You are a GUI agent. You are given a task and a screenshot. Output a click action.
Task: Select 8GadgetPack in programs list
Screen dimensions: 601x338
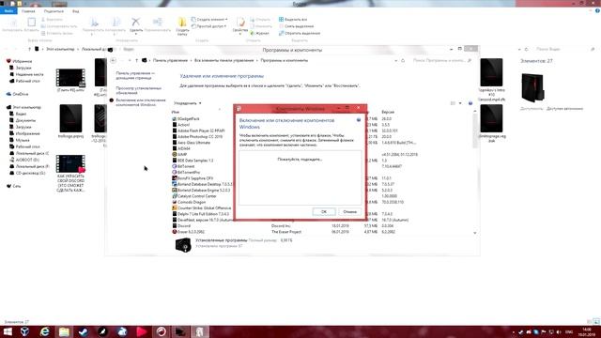[x=188, y=119]
